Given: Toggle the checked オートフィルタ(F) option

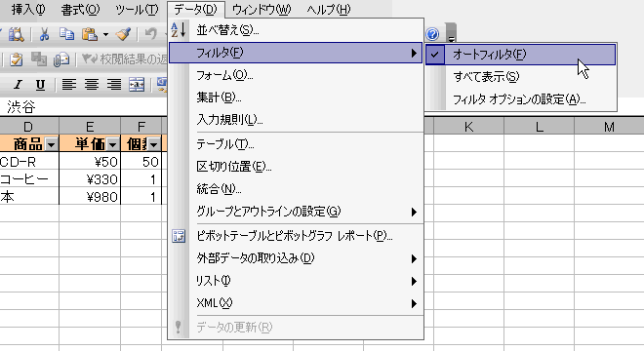Looking at the screenshot, I should click(x=521, y=55).
